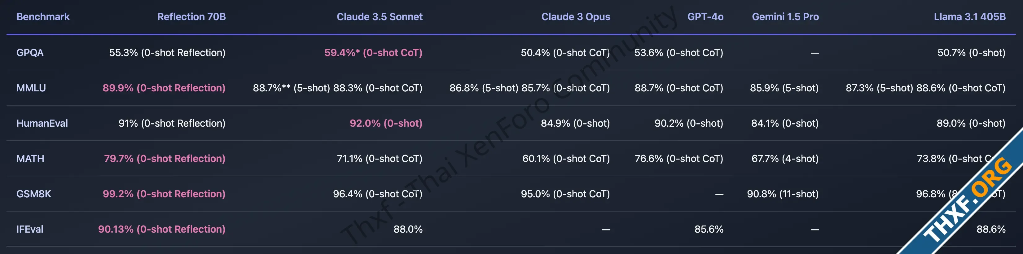
Task: Select the Reflection 70B column header
Action: pos(191,17)
